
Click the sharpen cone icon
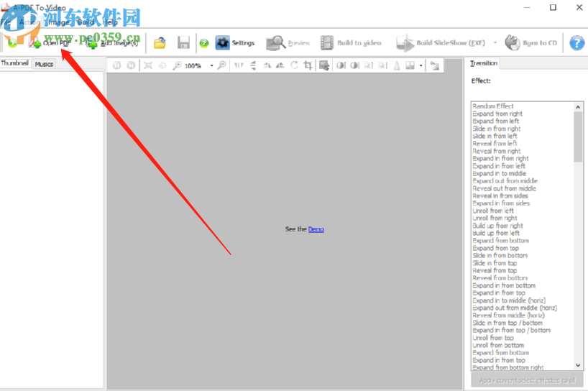point(397,65)
